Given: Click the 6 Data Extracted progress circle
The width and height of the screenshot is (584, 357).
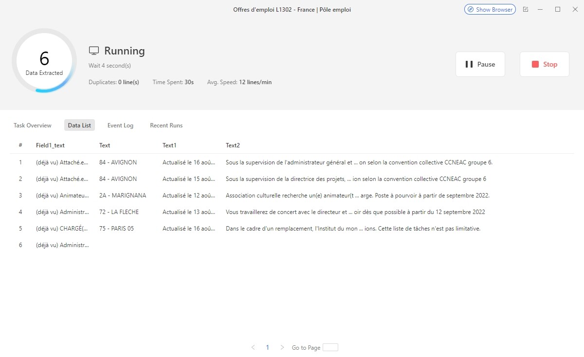Looking at the screenshot, I should coord(44,61).
